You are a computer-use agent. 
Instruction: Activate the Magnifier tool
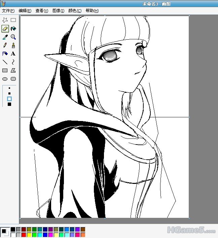click(13, 37)
